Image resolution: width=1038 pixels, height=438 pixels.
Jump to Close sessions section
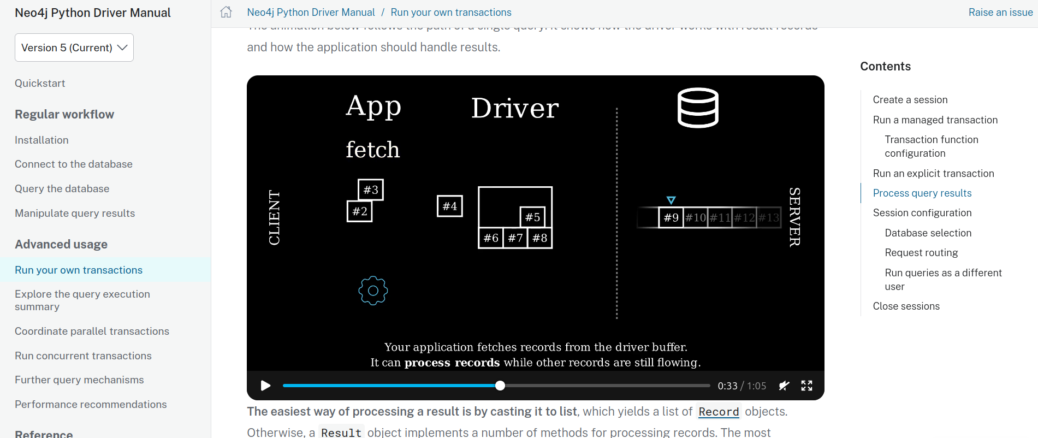tap(906, 306)
